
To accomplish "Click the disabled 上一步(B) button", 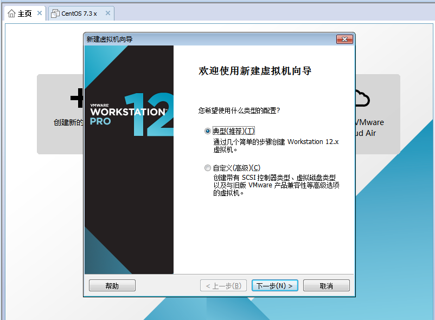I will point(223,285).
